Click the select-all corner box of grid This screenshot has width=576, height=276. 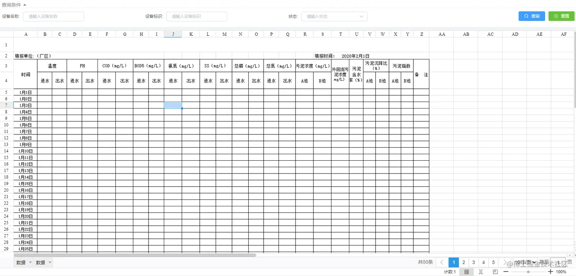tap(6, 34)
